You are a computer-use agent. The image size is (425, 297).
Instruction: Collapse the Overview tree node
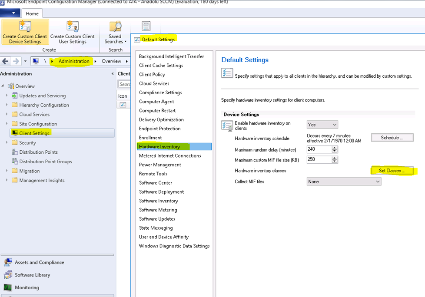[3, 86]
